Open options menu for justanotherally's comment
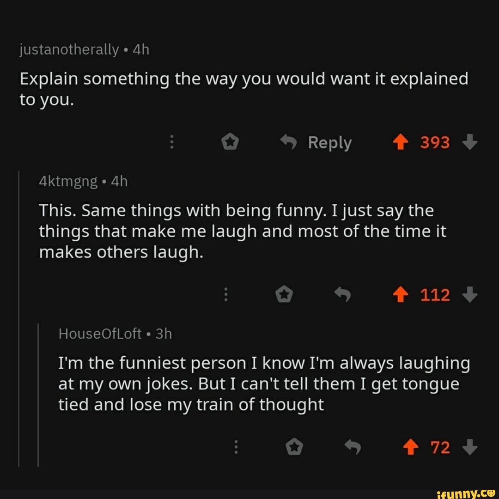Viewport: 499px width, 499px height. tap(171, 142)
